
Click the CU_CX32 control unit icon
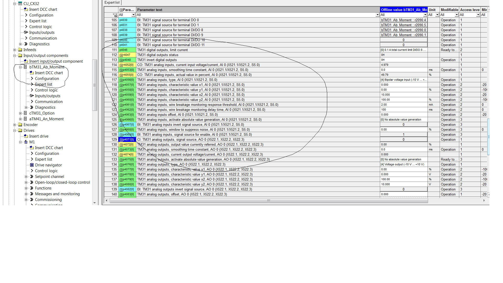20,4
